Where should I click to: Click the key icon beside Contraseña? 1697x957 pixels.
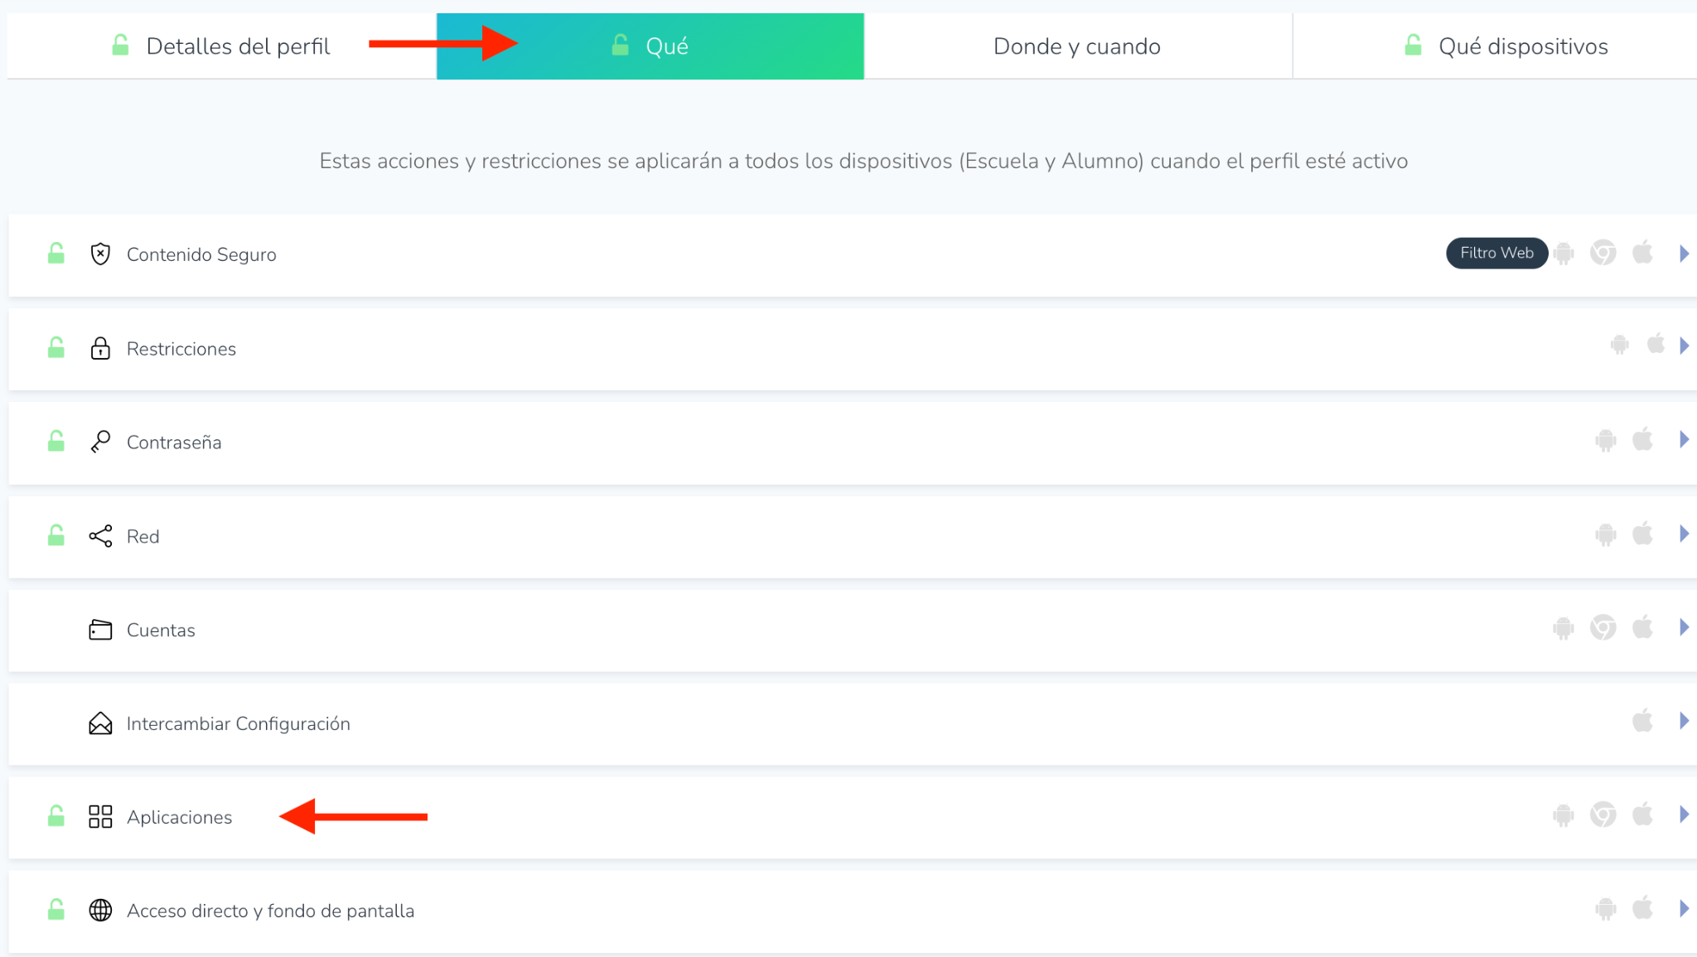[100, 442]
